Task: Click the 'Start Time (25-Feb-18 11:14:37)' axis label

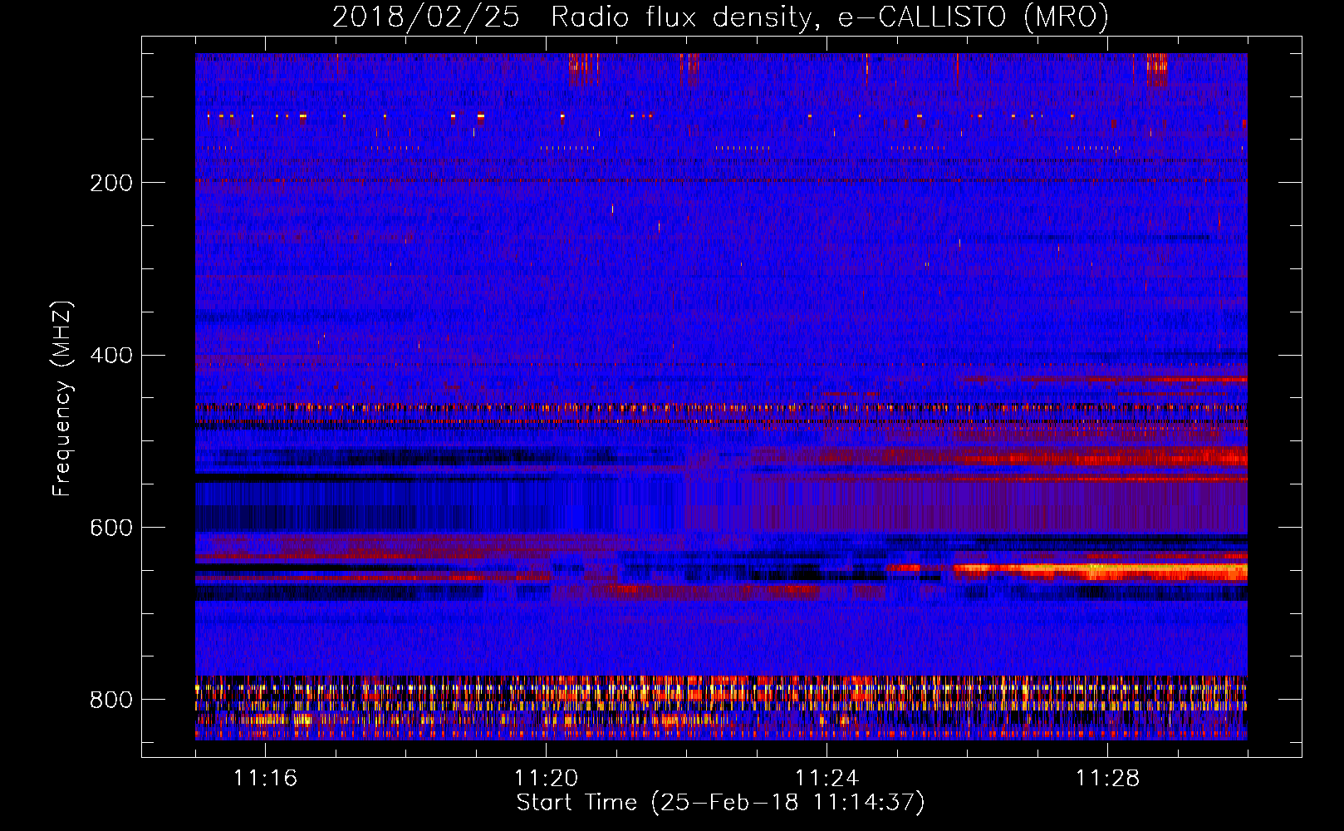Action: pyautogui.click(x=720, y=803)
